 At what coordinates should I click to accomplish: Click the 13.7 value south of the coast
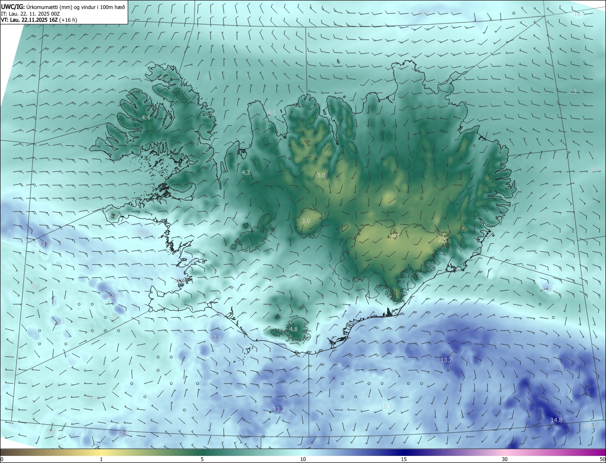(x=446, y=360)
